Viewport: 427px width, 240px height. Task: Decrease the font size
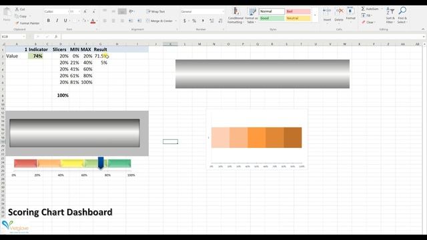pos(93,12)
